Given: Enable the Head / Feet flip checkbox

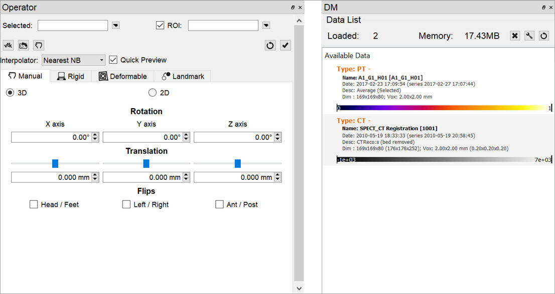Looking at the screenshot, I should click(34, 204).
